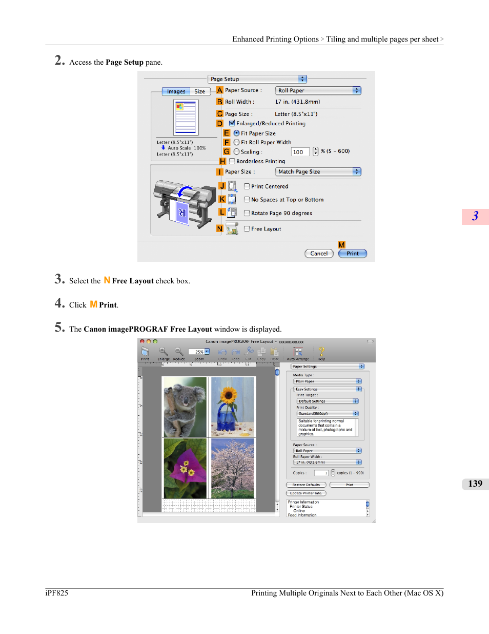Screen dimensions: 489x634
Task: Click the Rotate Page 90 degrees icon
Action: [x=232, y=213]
